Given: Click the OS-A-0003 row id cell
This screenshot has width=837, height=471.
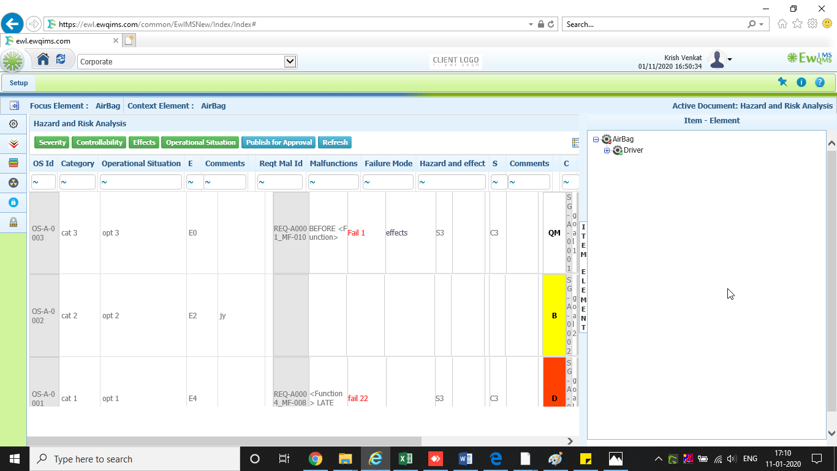Looking at the screenshot, I should 44,233.
